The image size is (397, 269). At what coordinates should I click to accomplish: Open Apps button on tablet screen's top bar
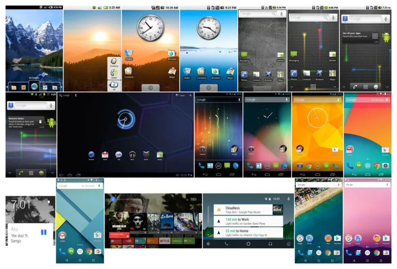pyautogui.click(x=180, y=95)
